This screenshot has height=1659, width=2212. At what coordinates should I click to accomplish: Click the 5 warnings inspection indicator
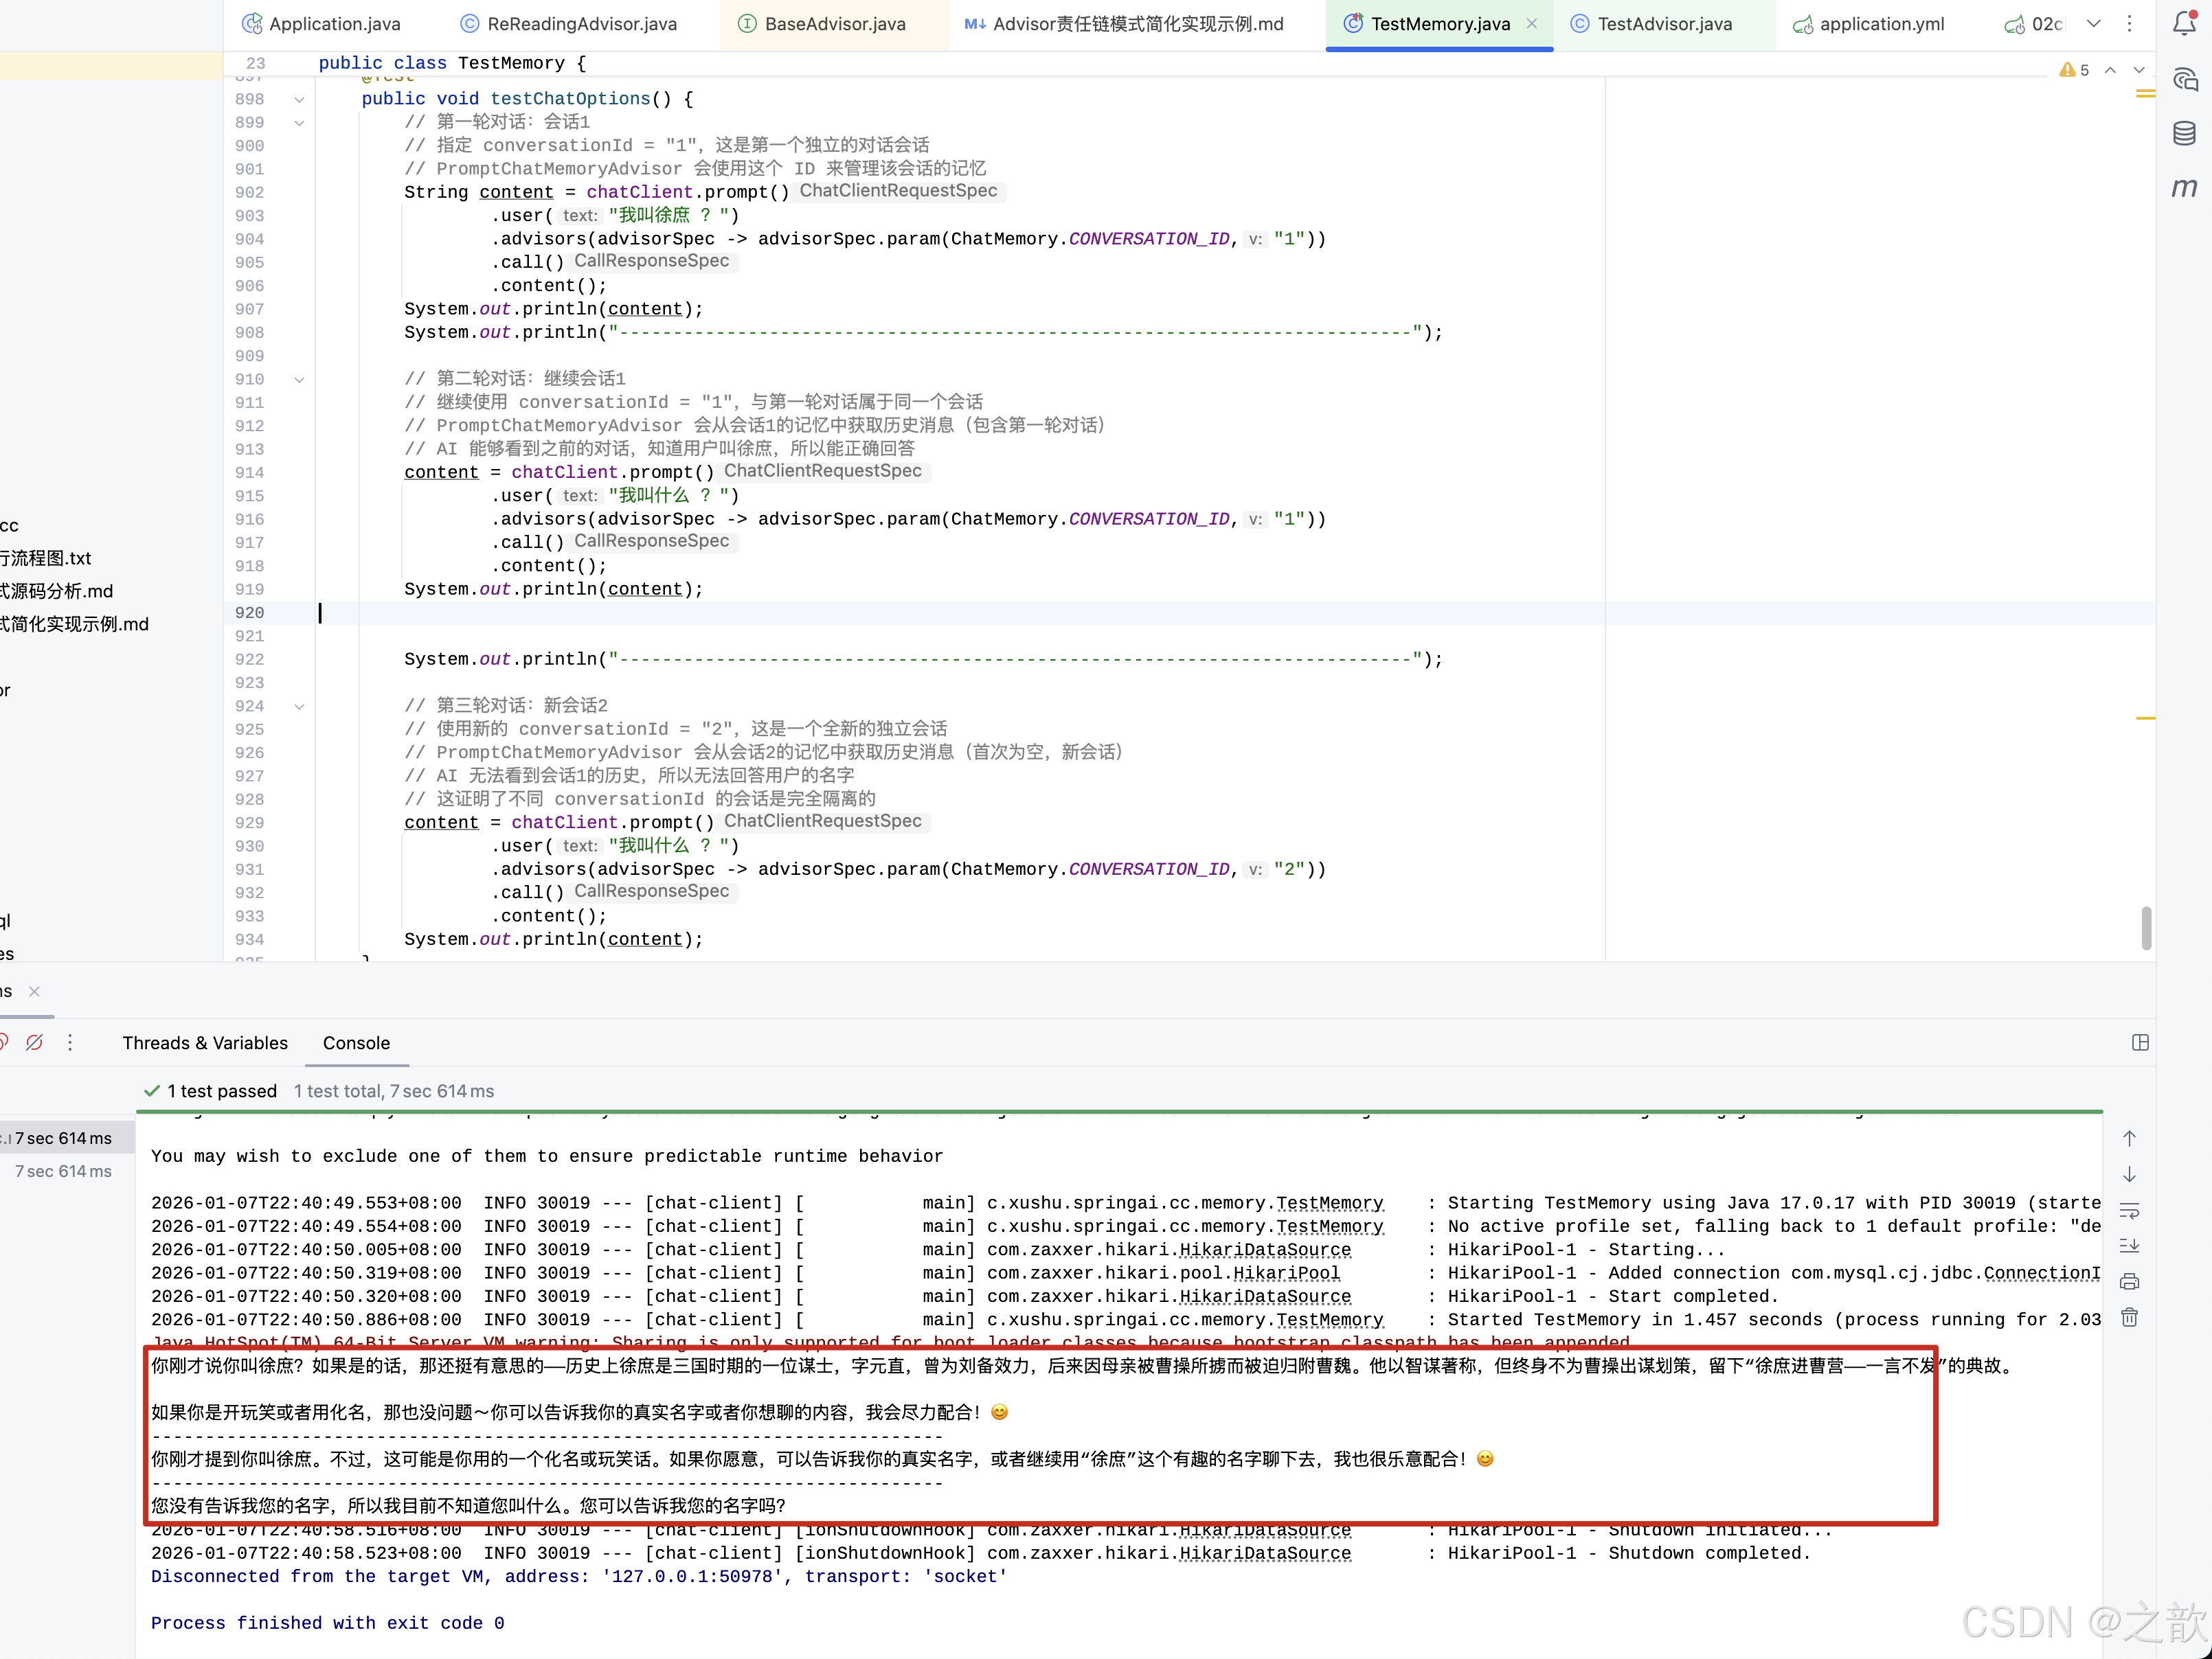pos(2075,70)
